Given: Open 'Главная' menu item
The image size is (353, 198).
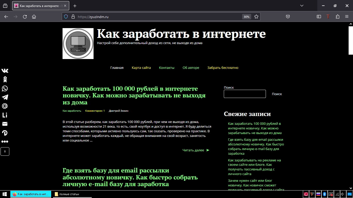Looking at the screenshot, I should 117,68.
